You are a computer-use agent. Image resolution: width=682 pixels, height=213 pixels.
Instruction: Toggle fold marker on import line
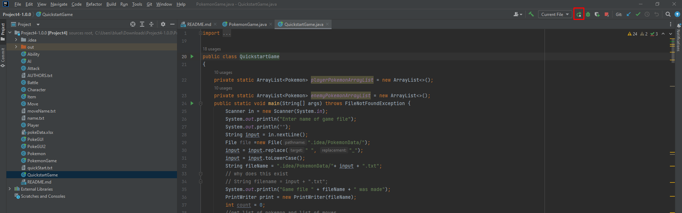201,33
